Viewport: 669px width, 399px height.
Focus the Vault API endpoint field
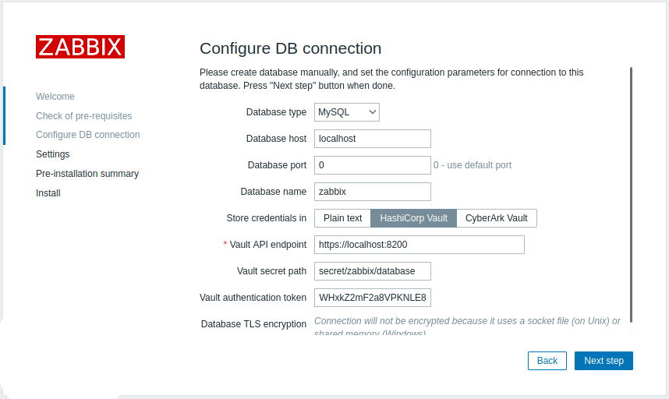point(419,245)
